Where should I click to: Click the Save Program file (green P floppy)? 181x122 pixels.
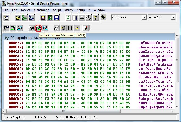(x=50, y=18)
